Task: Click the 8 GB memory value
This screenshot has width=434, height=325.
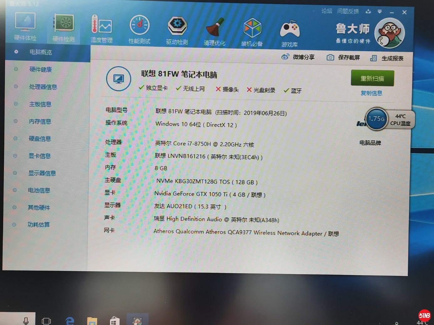Action: coord(161,168)
